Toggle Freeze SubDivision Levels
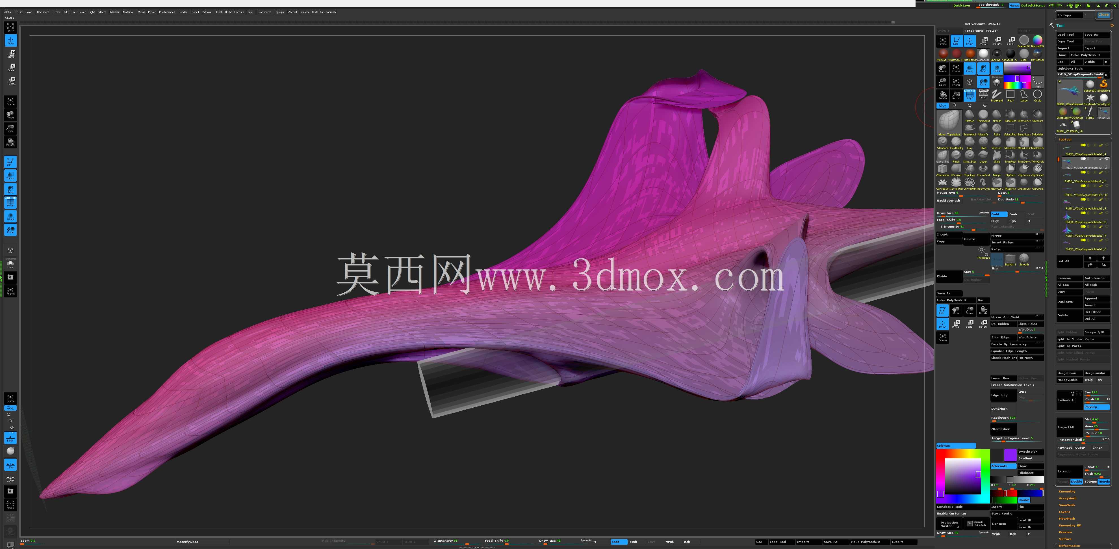1119x549 pixels. [1017, 385]
